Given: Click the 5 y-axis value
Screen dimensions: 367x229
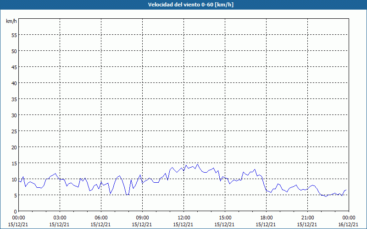Looking at the screenshot, I should coord(16,196).
